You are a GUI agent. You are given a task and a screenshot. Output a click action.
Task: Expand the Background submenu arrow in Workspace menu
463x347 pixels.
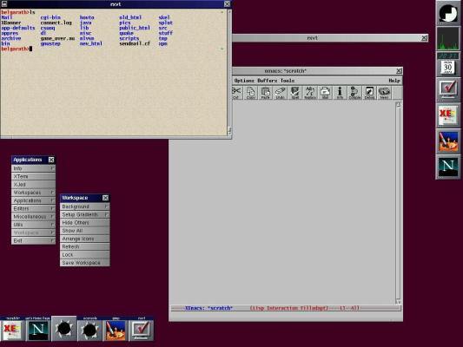(x=106, y=206)
